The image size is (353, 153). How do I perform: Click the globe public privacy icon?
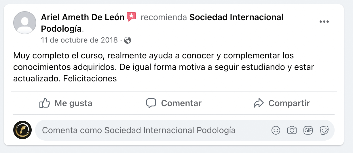128,40
